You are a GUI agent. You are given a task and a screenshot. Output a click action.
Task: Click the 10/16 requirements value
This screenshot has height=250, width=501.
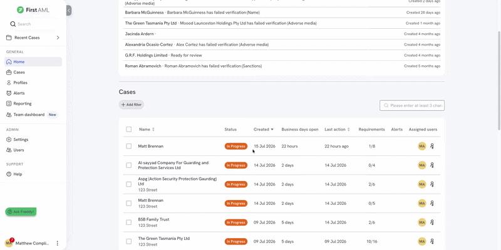pyautogui.click(x=371, y=241)
